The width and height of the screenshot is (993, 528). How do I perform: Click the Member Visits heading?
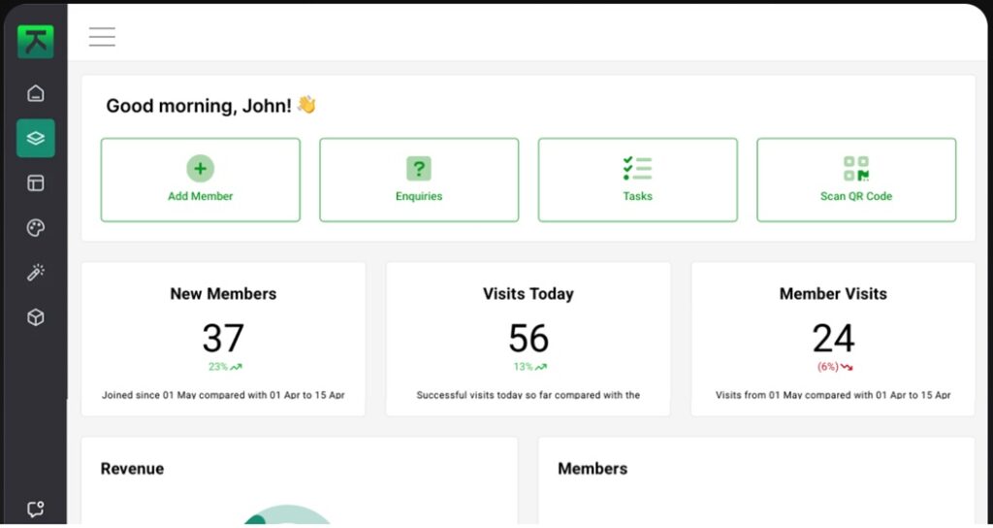coord(833,294)
